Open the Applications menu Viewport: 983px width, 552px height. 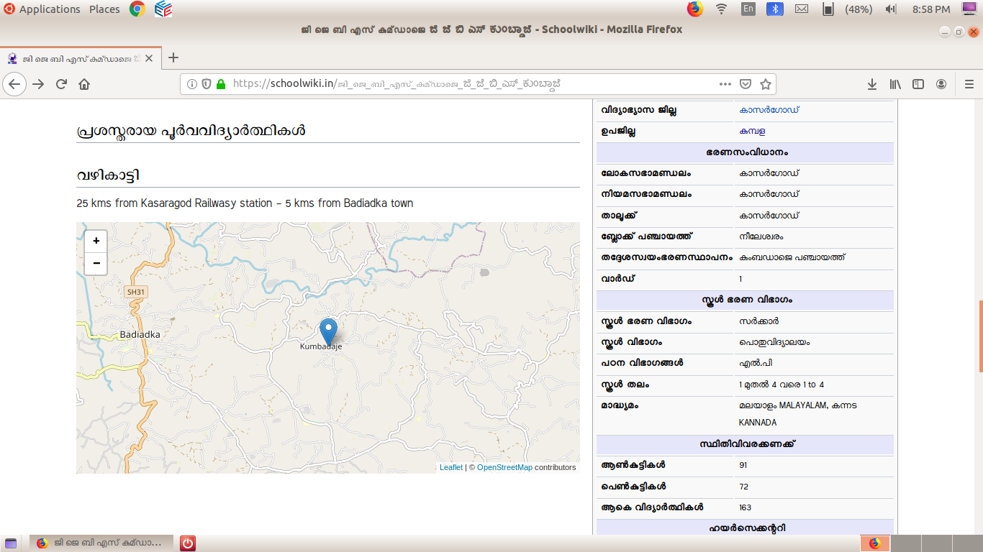(42, 9)
